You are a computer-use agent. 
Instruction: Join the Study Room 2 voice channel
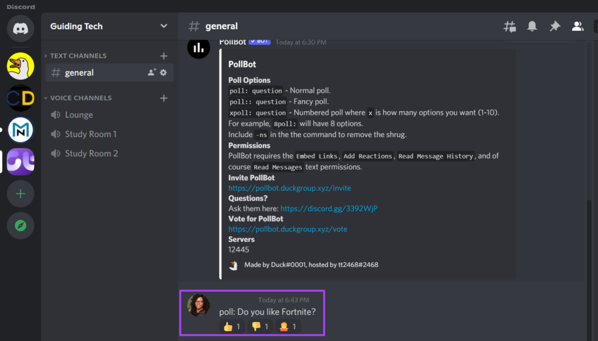pyautogui.click(x=109, y=153)
